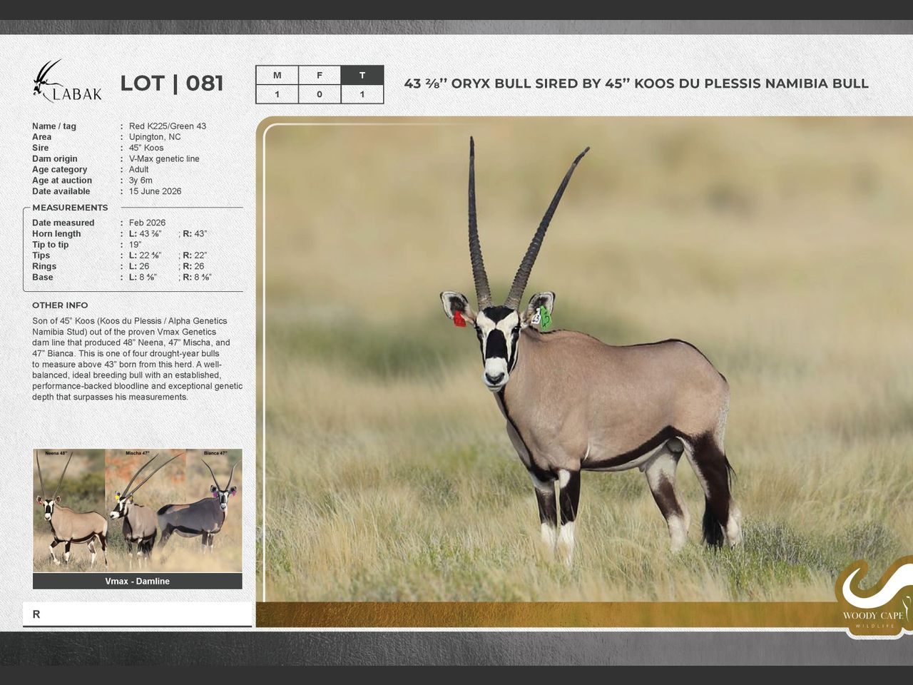The height and width of the screenshot is (685, 913).
Task: Click the Labak oryx logo
Action: [x=66, y=81]
